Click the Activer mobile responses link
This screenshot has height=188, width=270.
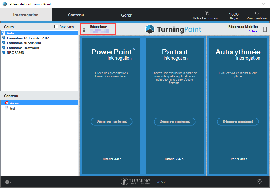click(253, 31)
